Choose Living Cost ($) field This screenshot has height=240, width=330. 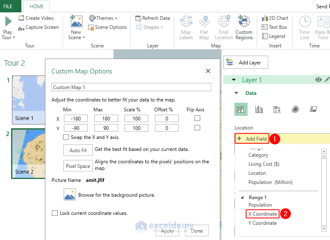[x=264, y=164]
